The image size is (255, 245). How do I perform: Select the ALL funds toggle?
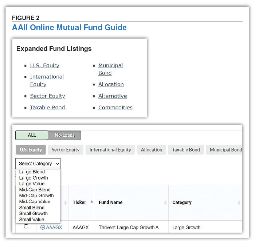click(32, 135)
